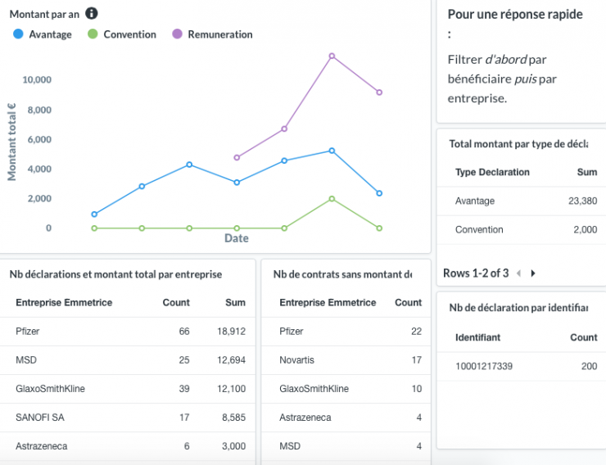Sort by Sum in the entreprise table
Viewport: 606px width, 465px height.
click(235, 302)
